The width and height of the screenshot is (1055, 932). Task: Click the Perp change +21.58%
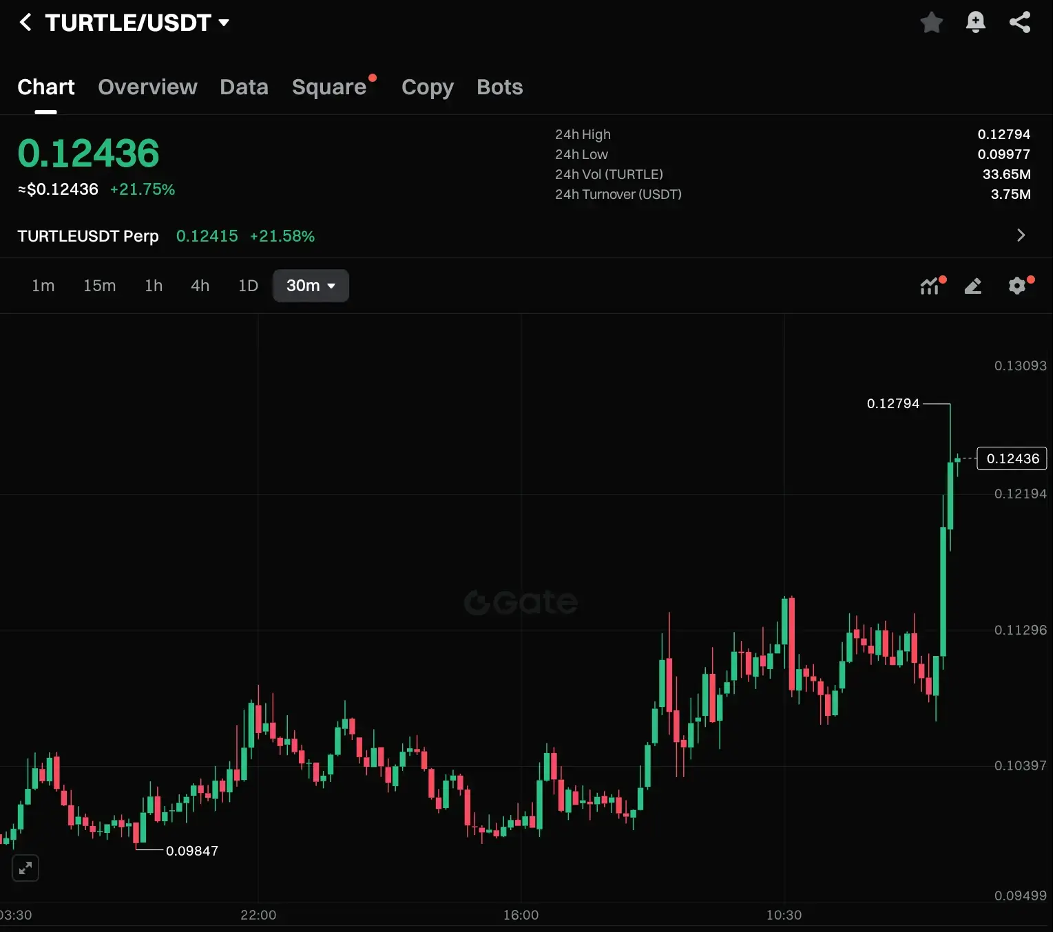tap(282, 236)
